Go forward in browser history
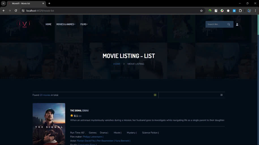This screenshot has width=259, height=145. [10, 11]
